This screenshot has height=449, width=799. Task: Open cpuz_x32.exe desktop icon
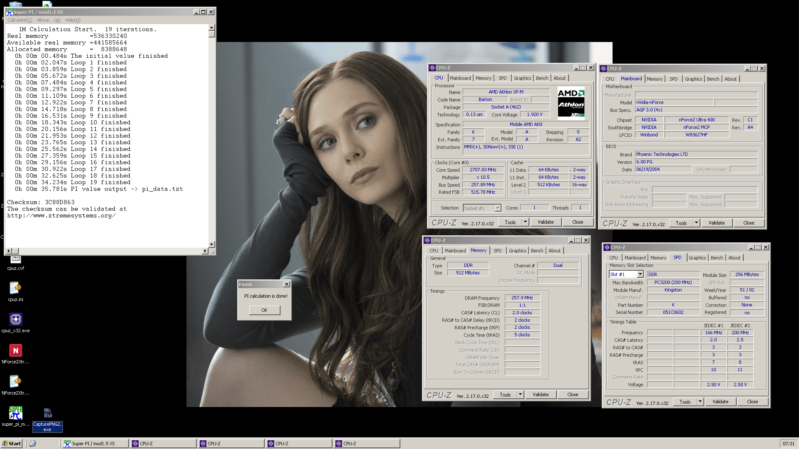pyautogui.click(x=15, y=319)
